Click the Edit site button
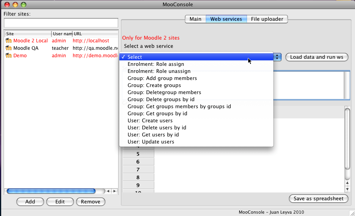The width and height of the screenshot is (355, 216). click(60, 201)
